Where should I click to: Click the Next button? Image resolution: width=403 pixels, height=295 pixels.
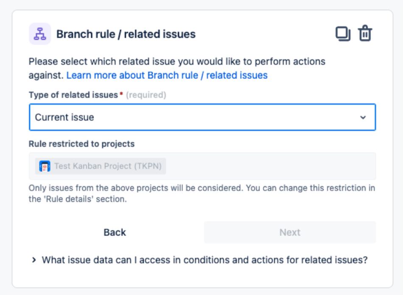pyautogui.click(x=290, y=232)
